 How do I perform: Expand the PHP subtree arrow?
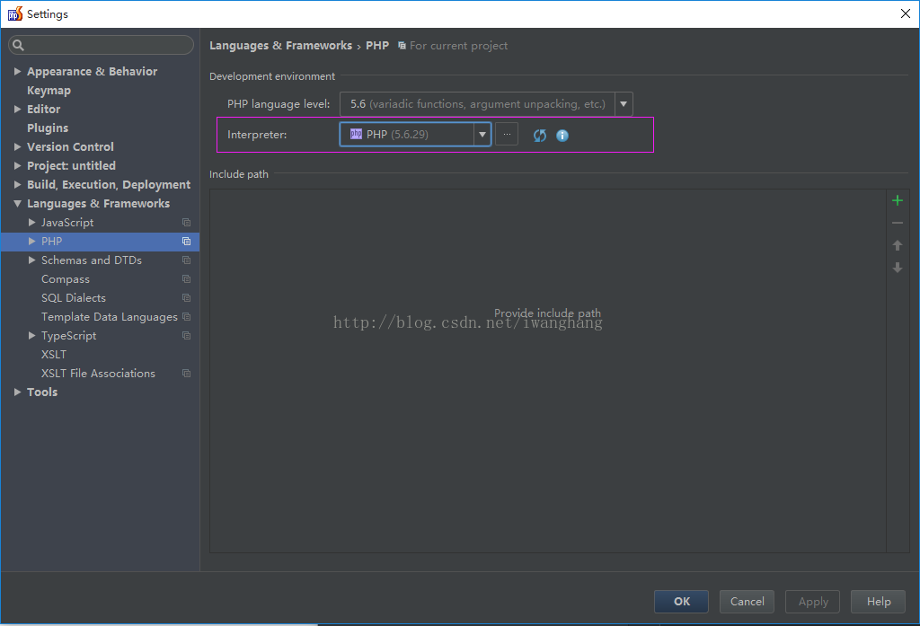[x=32, y=241]
